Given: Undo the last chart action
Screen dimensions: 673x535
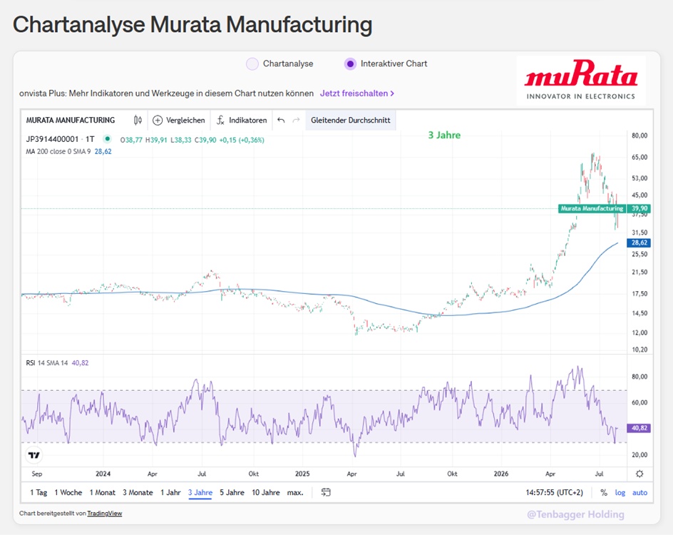Looking at the screenshot, I should [281, 121].
